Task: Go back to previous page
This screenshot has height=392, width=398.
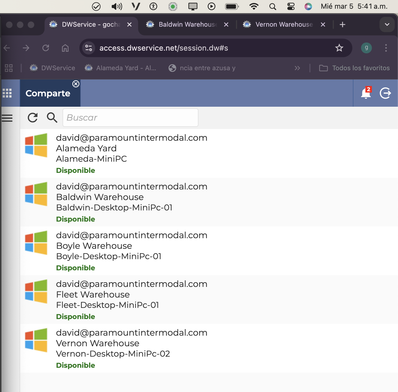Action: [x=7, y=48]
